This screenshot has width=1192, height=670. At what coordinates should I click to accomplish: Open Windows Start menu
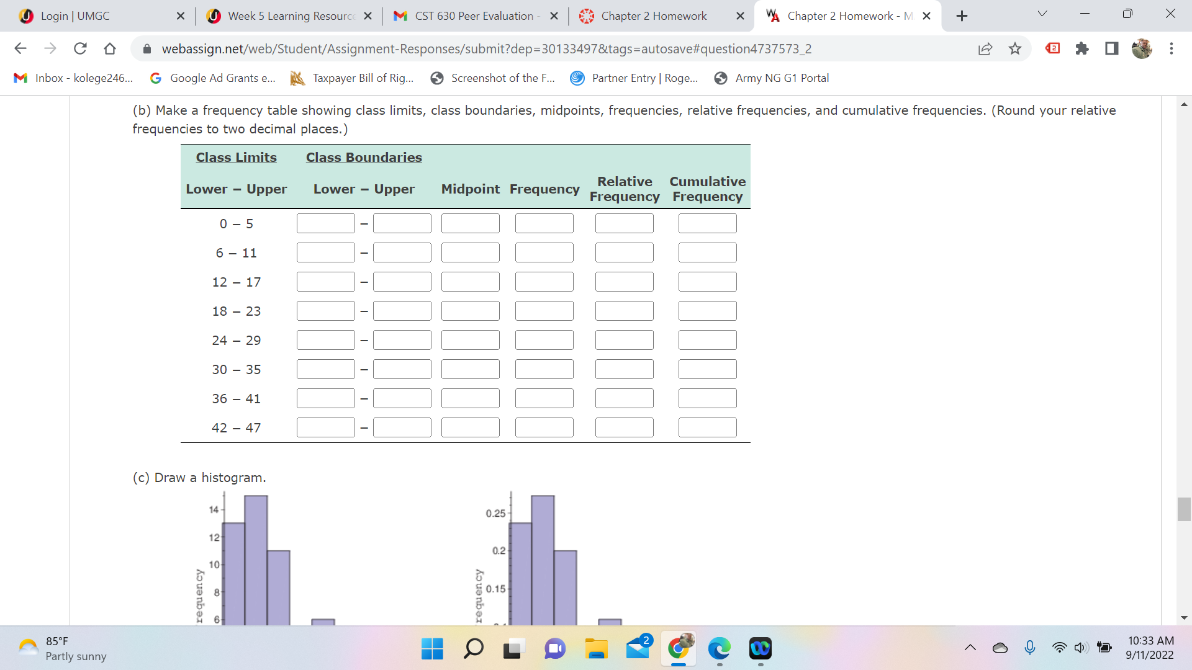tap(432, 648)
